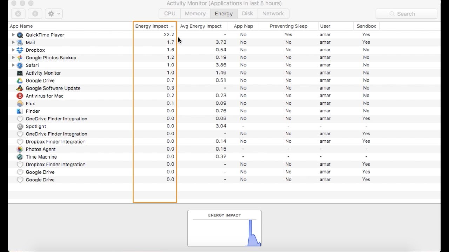Viewport: 449px width, 252px height.
Task: Click Finder's 0.76 average energy value
Action: [x=221, y=111]
